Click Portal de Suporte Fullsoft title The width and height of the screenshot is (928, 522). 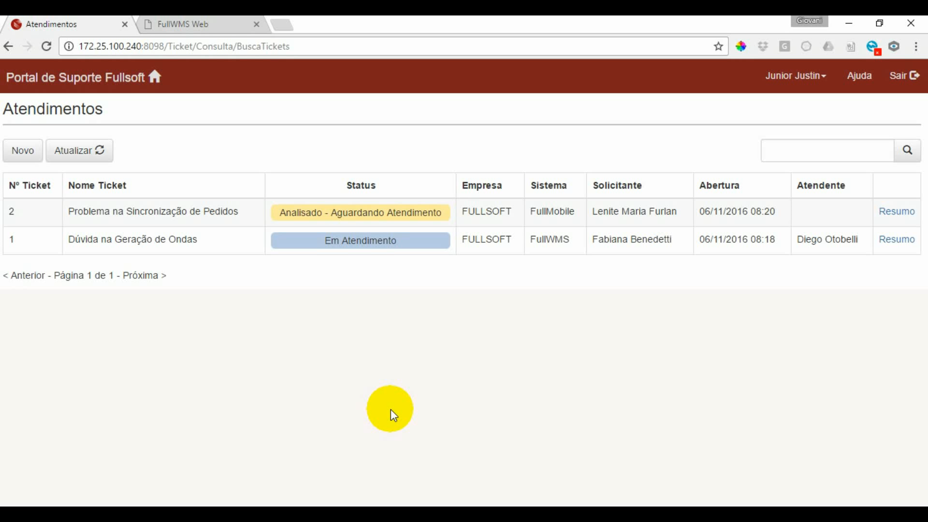pyautogui.click(x=75, y=77)
